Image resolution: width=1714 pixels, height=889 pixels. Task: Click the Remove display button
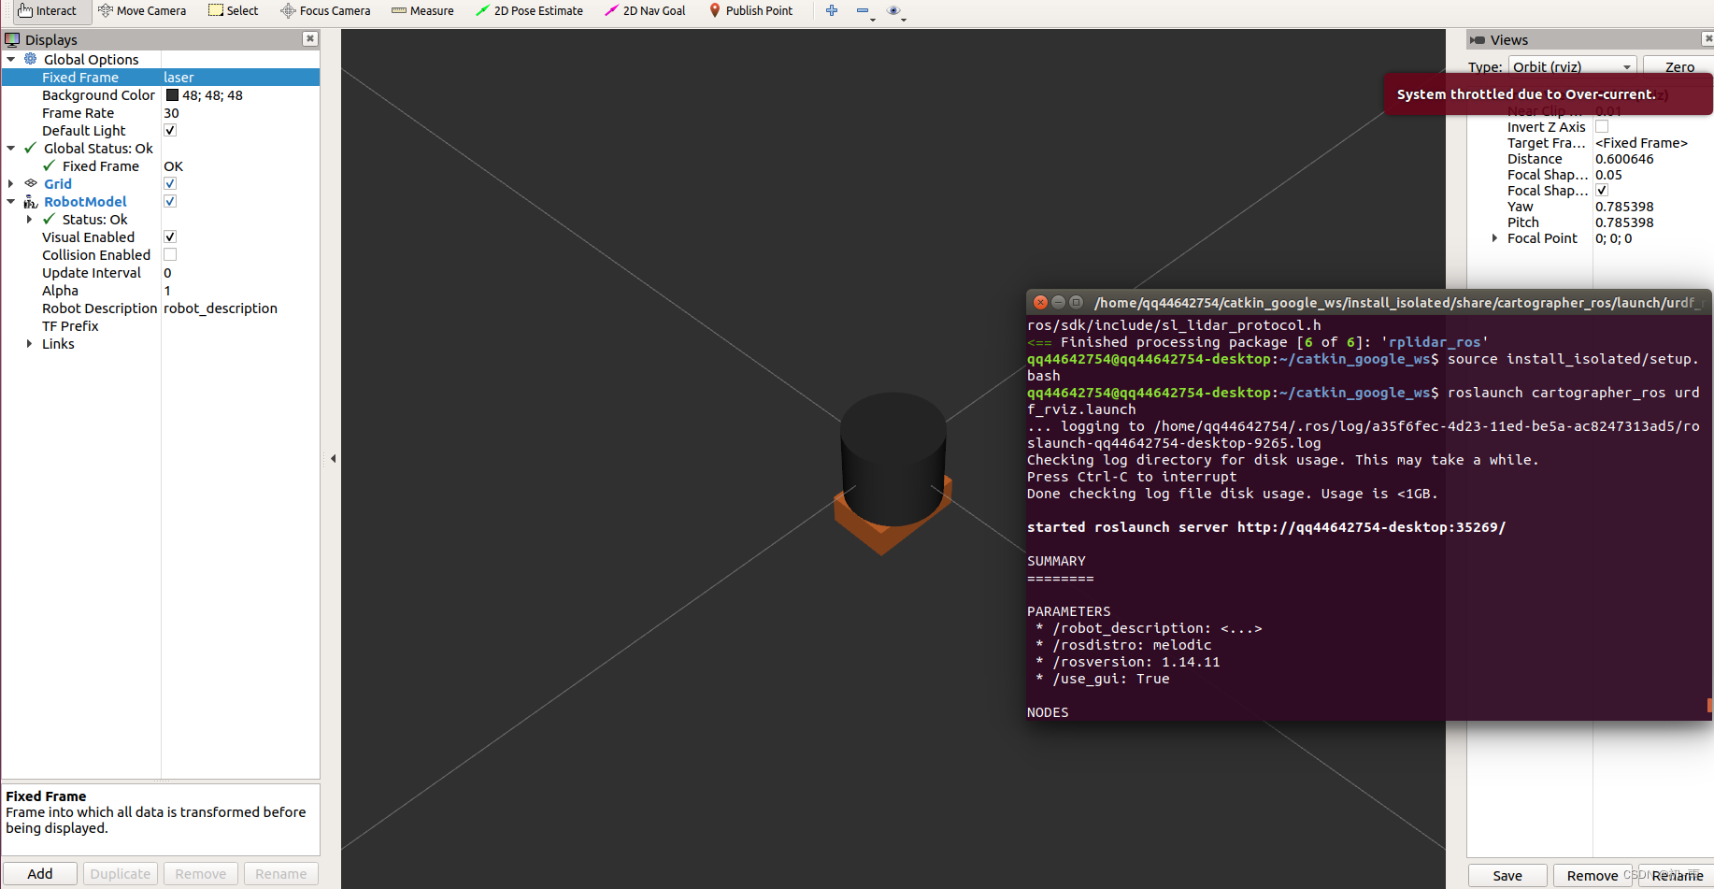pos(201,873)
